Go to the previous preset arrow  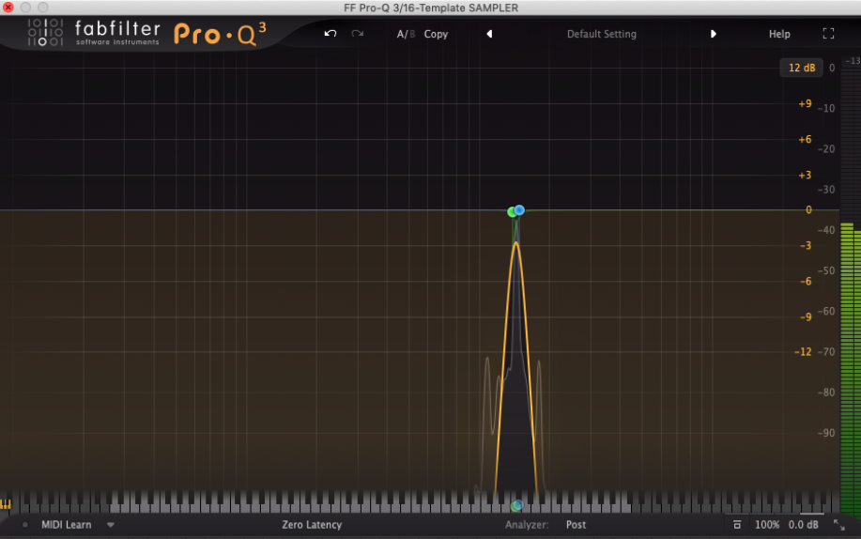tap(489, 34)
